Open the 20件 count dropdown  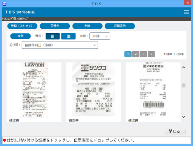pyautogui.click(x=100, y=36)
